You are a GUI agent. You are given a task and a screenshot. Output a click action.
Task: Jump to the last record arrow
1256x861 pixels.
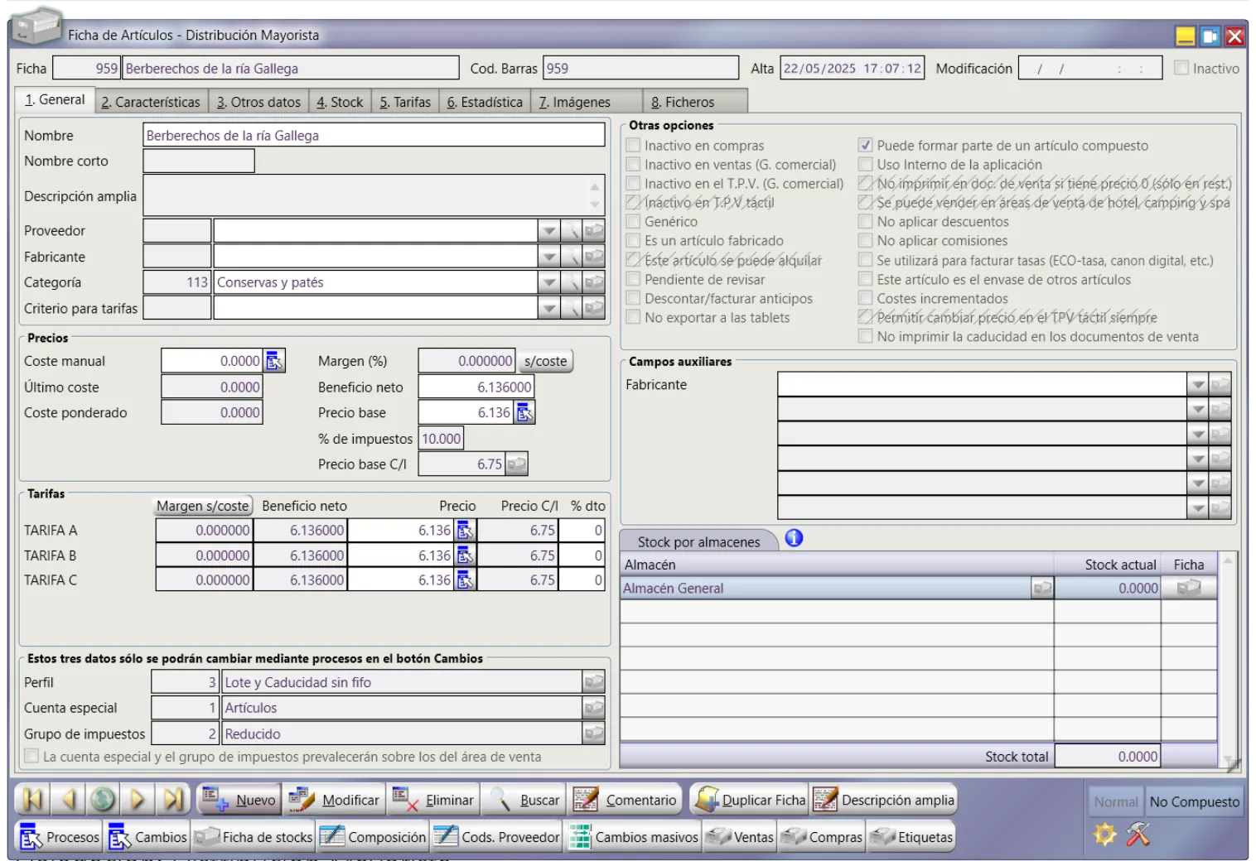[x=172, y=799]
